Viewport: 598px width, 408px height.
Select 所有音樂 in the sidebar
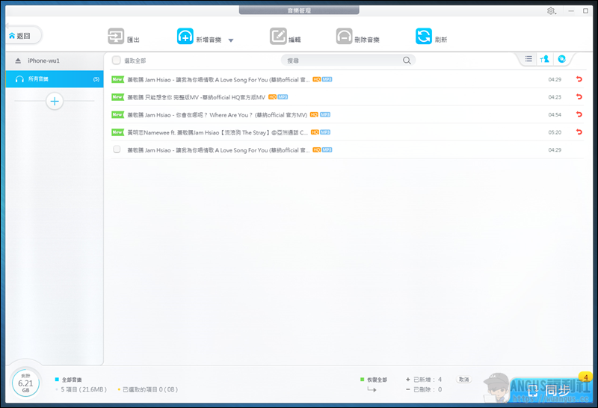[x=52, y=79]
